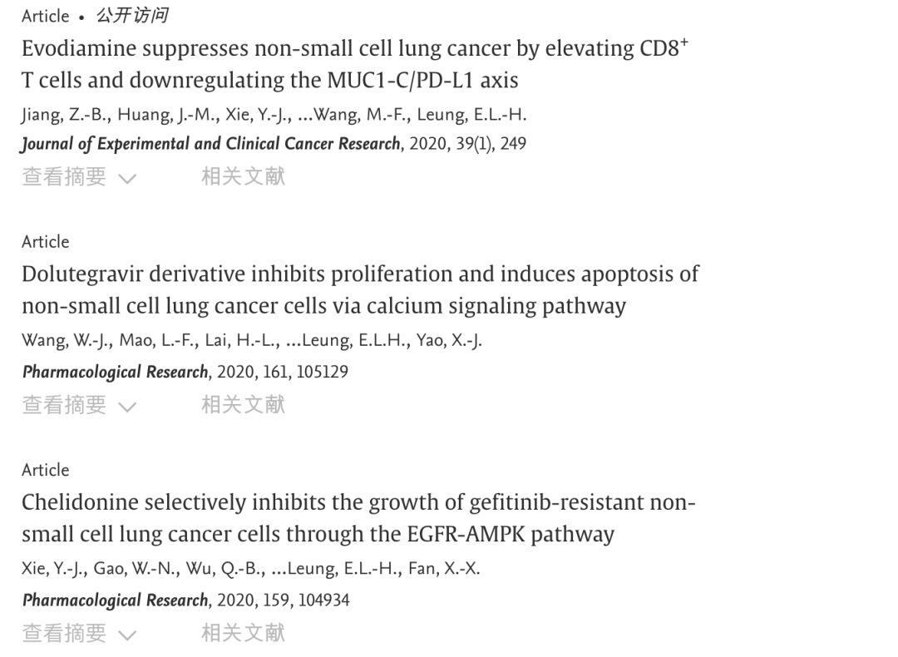Click 相关文献 under the Evodiamine article
The height and width of the screenshot is (657, 898).
243,176
